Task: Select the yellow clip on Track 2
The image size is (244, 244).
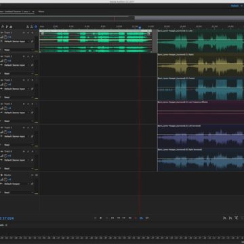Action: [x=201, y=65]
